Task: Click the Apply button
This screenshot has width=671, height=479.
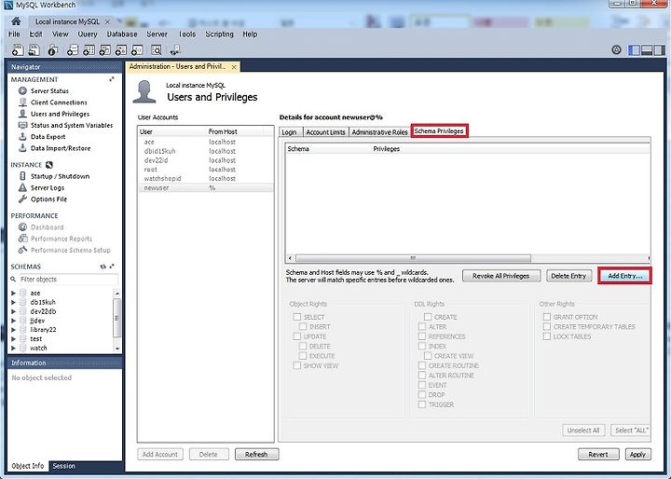Action: click(637, 454)
